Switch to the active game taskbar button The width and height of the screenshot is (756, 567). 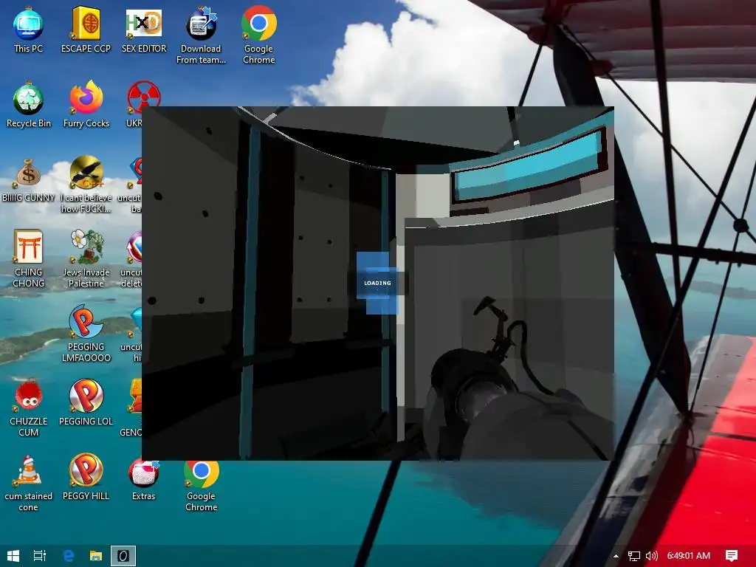[123, 556]
